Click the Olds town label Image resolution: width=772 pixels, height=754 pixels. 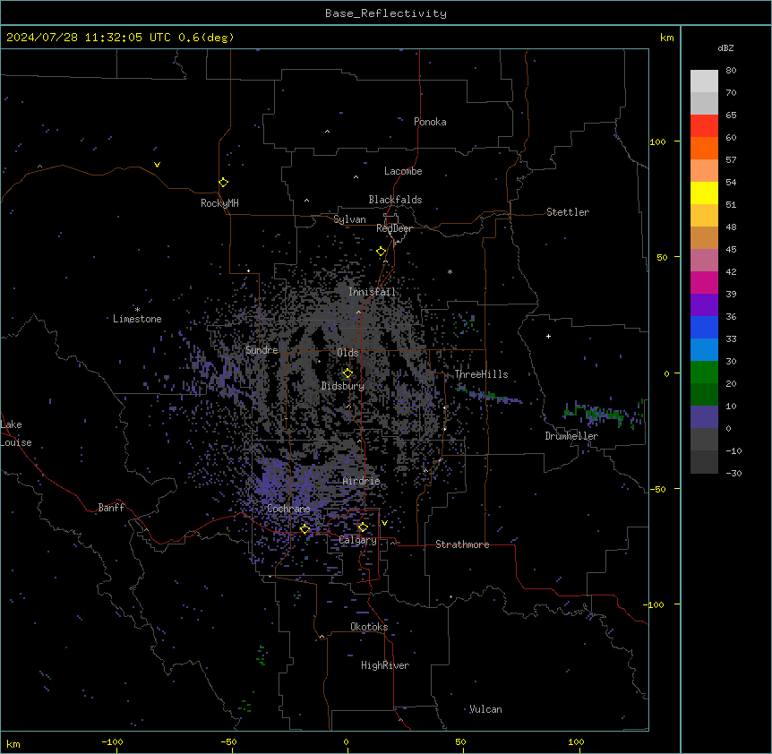(x=347, y=353)
